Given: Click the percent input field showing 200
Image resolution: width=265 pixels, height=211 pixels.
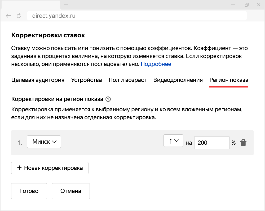Looking at the screenshot, I should pos(211,143).
